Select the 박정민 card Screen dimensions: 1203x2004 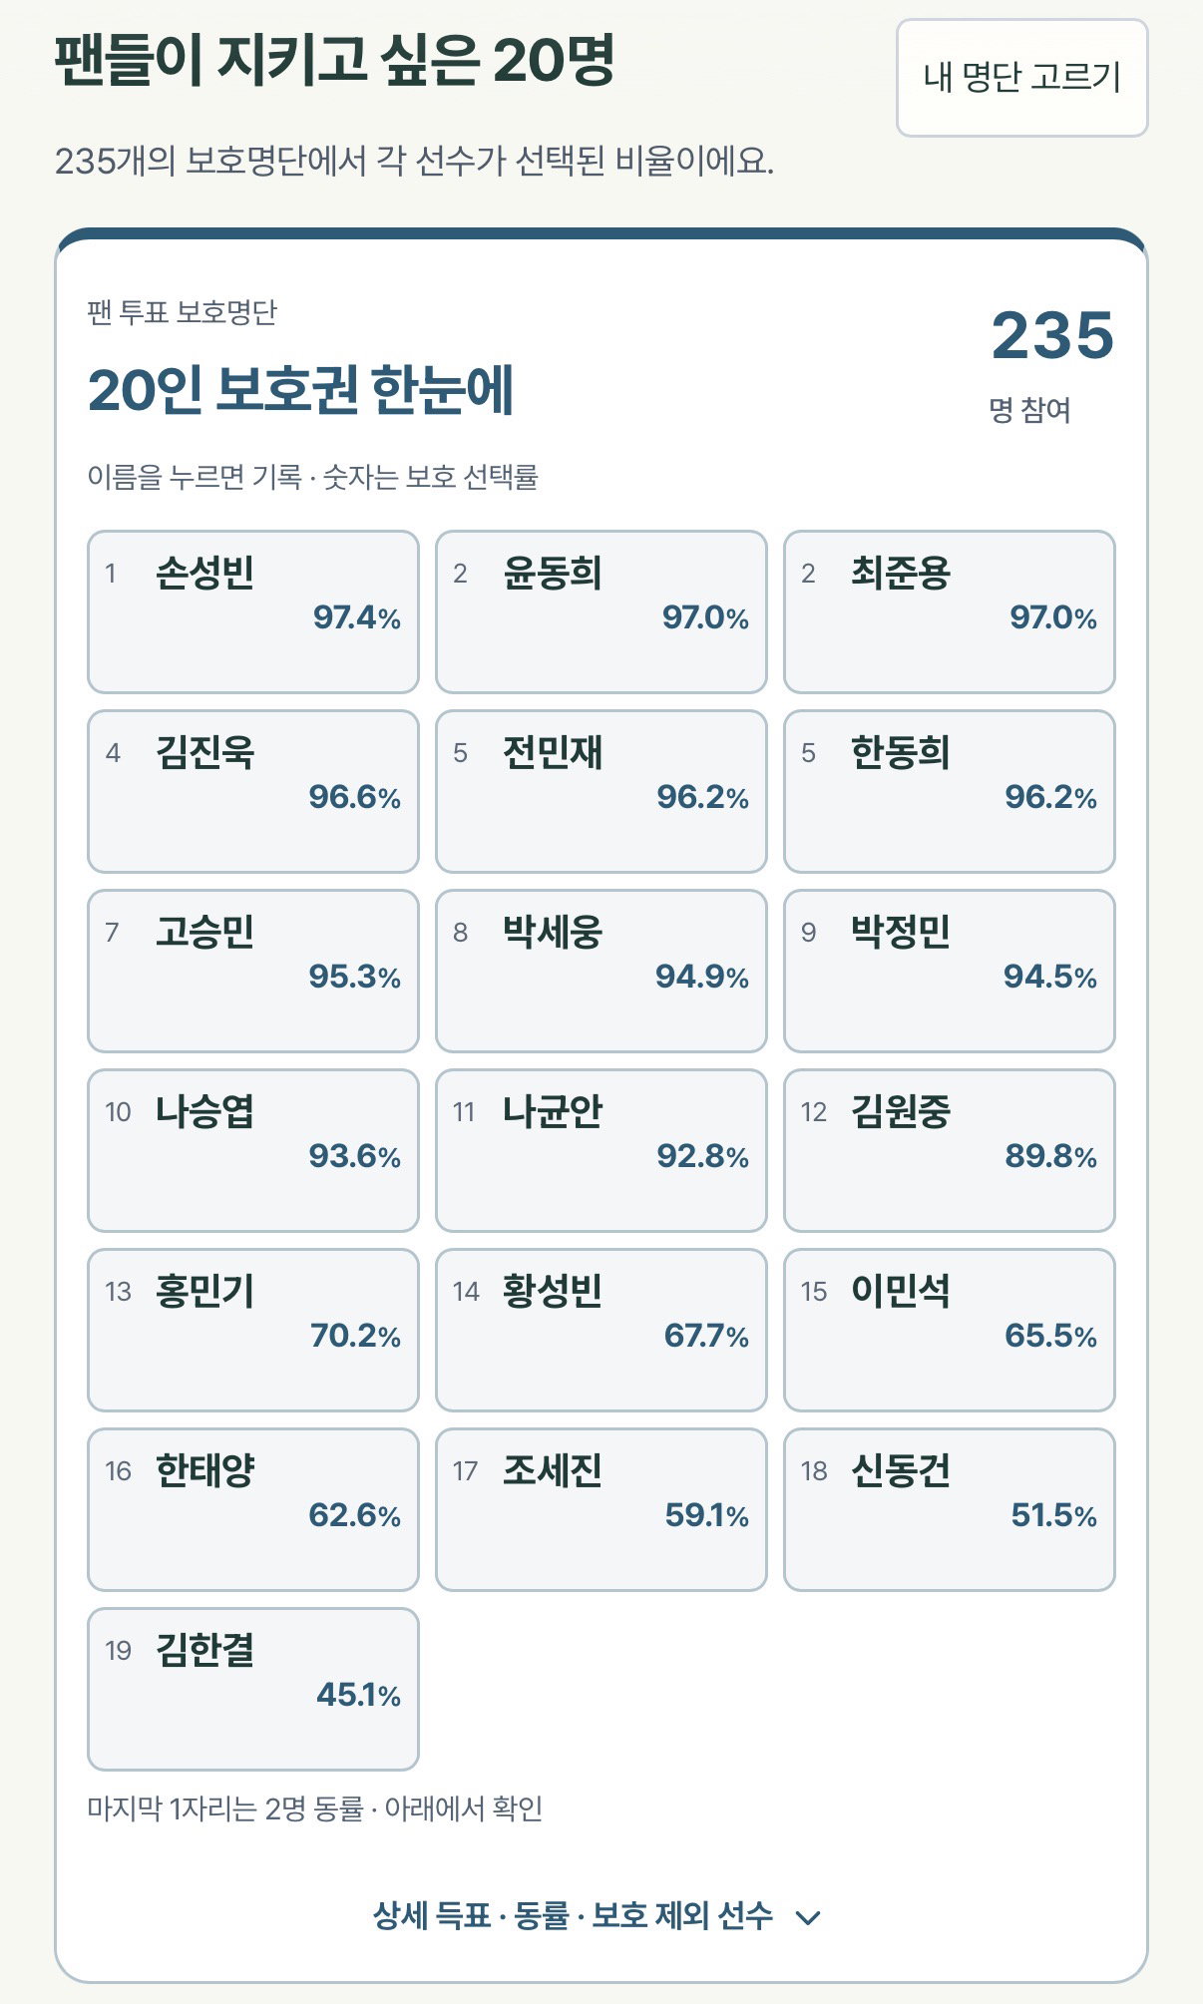click(950, 971)
